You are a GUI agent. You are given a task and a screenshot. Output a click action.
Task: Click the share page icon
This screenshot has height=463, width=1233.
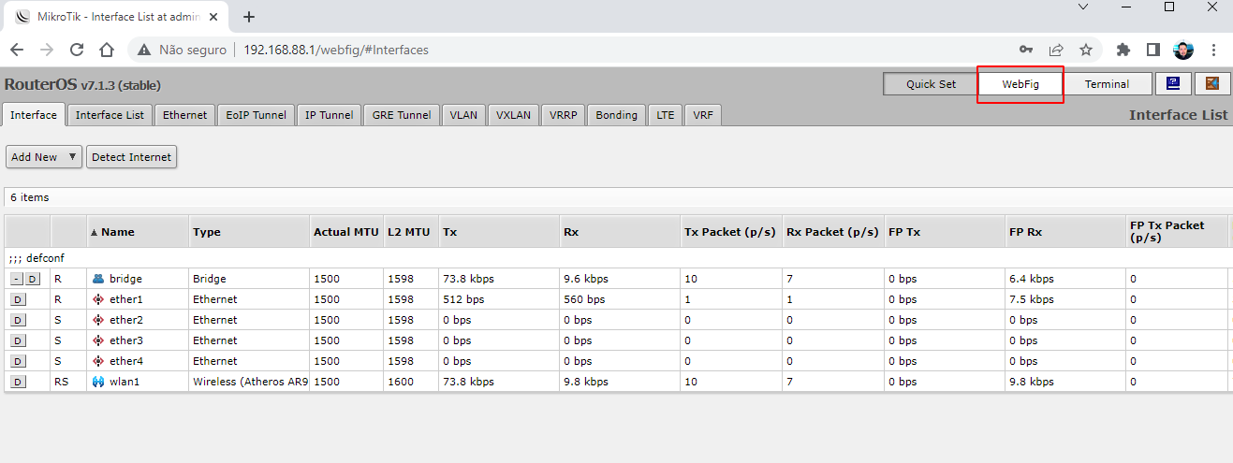coord(1056,50)
